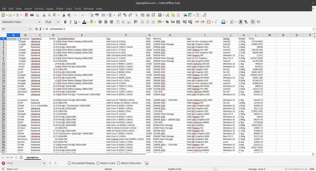Screen dimensions: 316x171
Task: Toggle Bold formatting
Action: (x=65, y=22)
